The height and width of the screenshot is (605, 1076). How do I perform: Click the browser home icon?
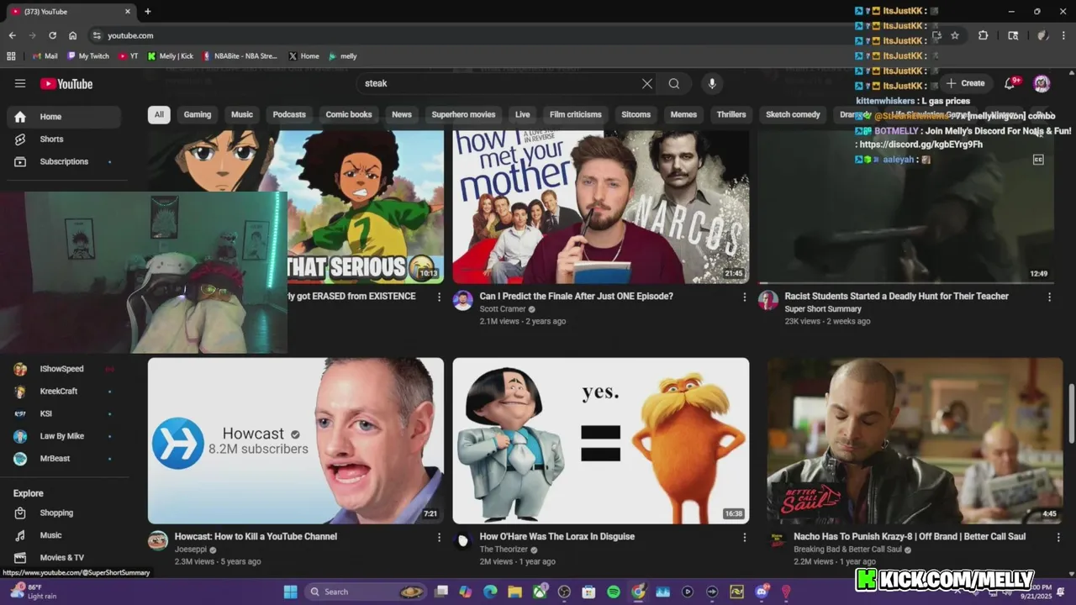pos(72,35)
